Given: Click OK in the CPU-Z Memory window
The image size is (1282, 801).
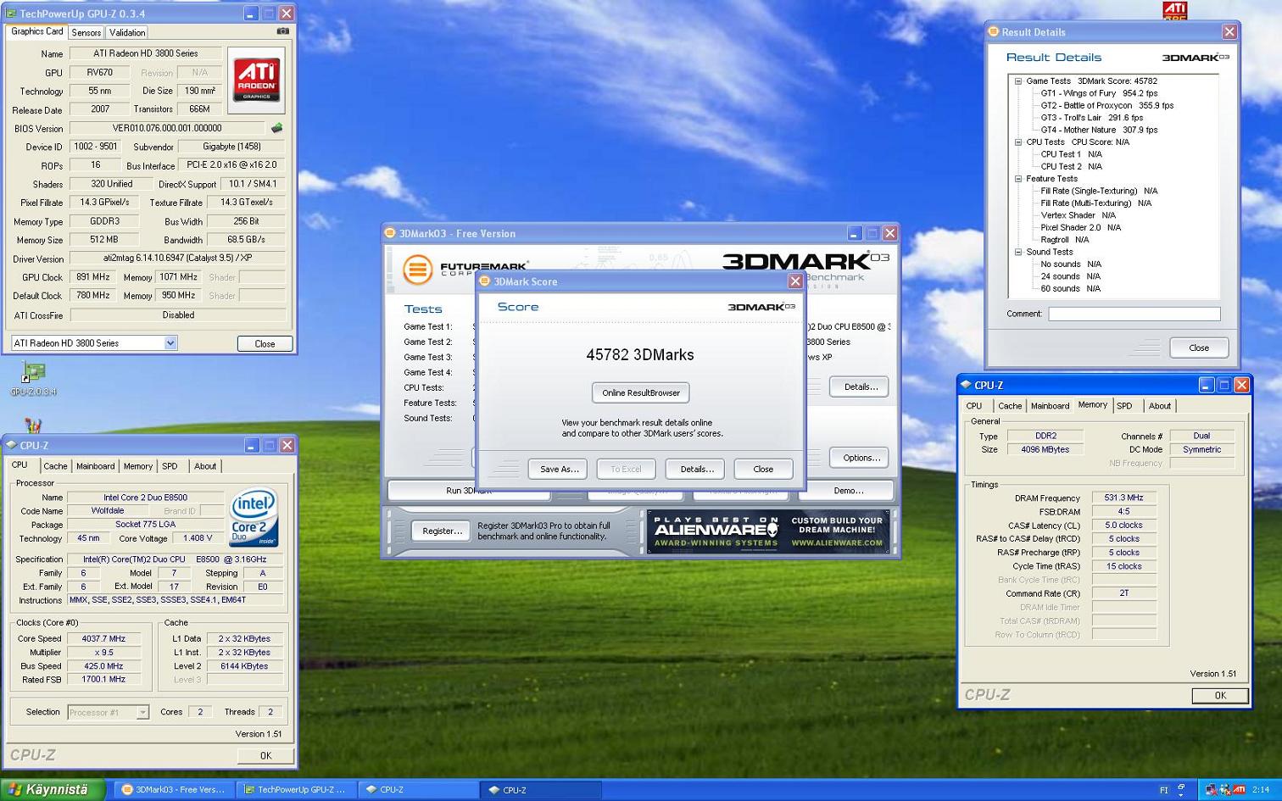Looking at the screenshot, I should (1220, 695).
